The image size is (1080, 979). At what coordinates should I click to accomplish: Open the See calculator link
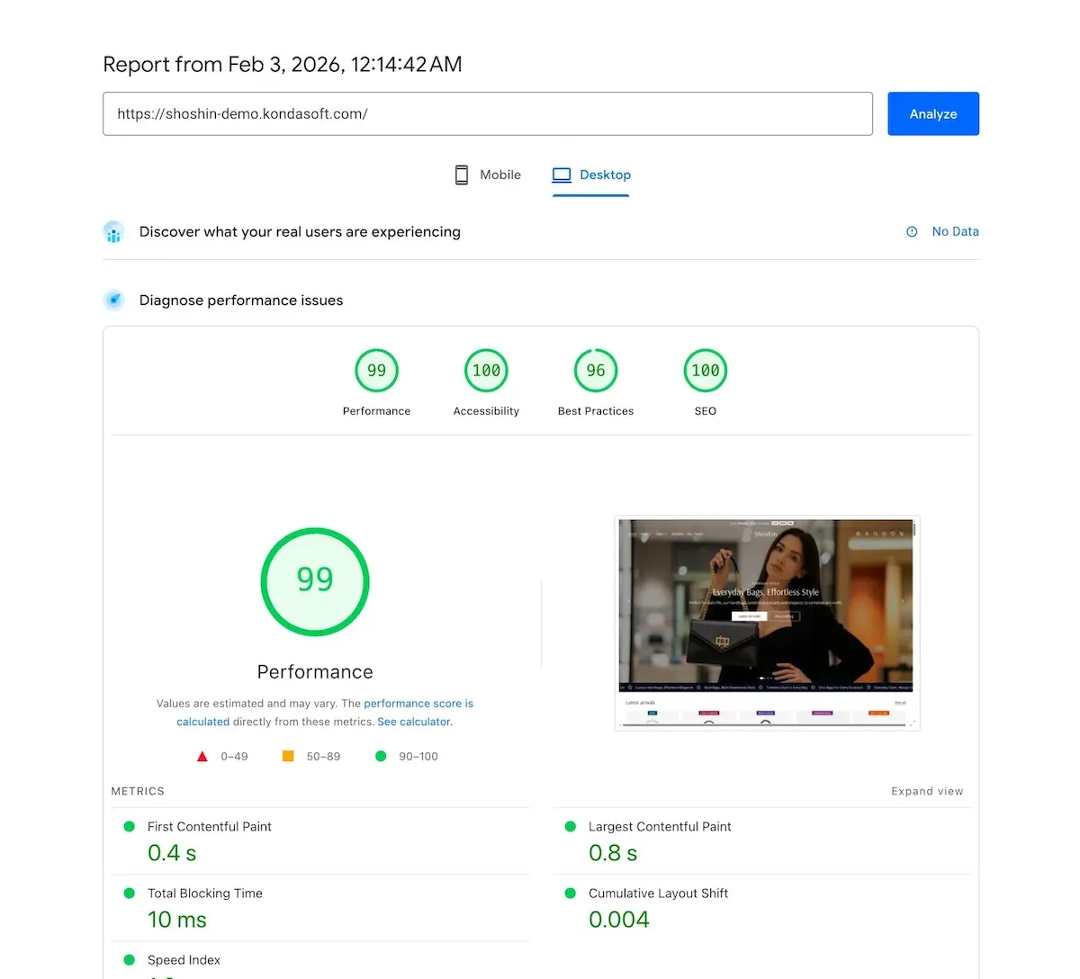click(x=413, y=721)
